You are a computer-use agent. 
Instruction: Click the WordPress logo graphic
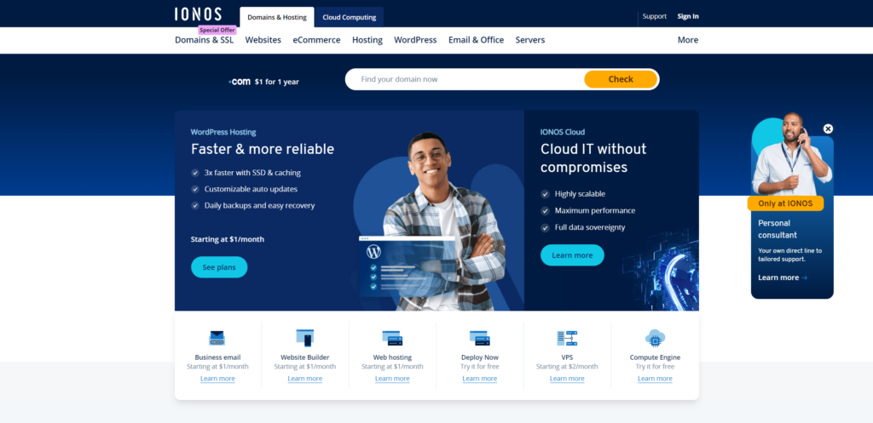coord(373,252)
